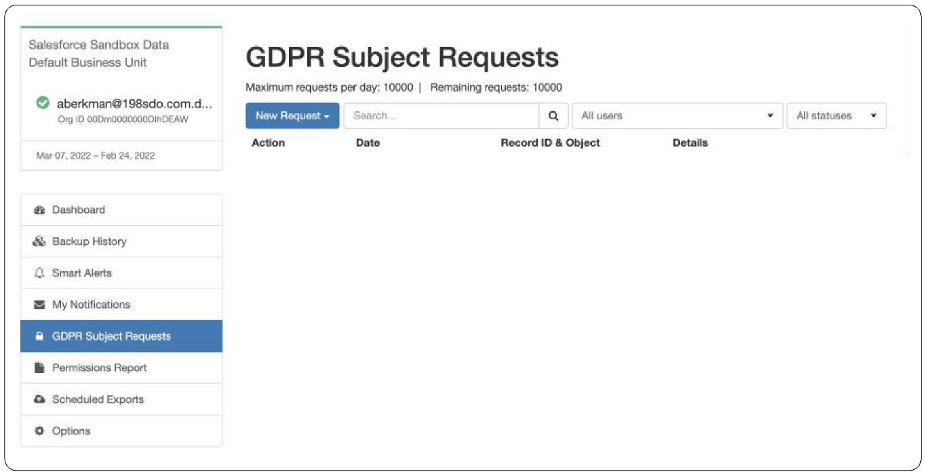Open Smart Alerts via the bell icon
This screenshot has width=925, height=472.
(39, 273)
